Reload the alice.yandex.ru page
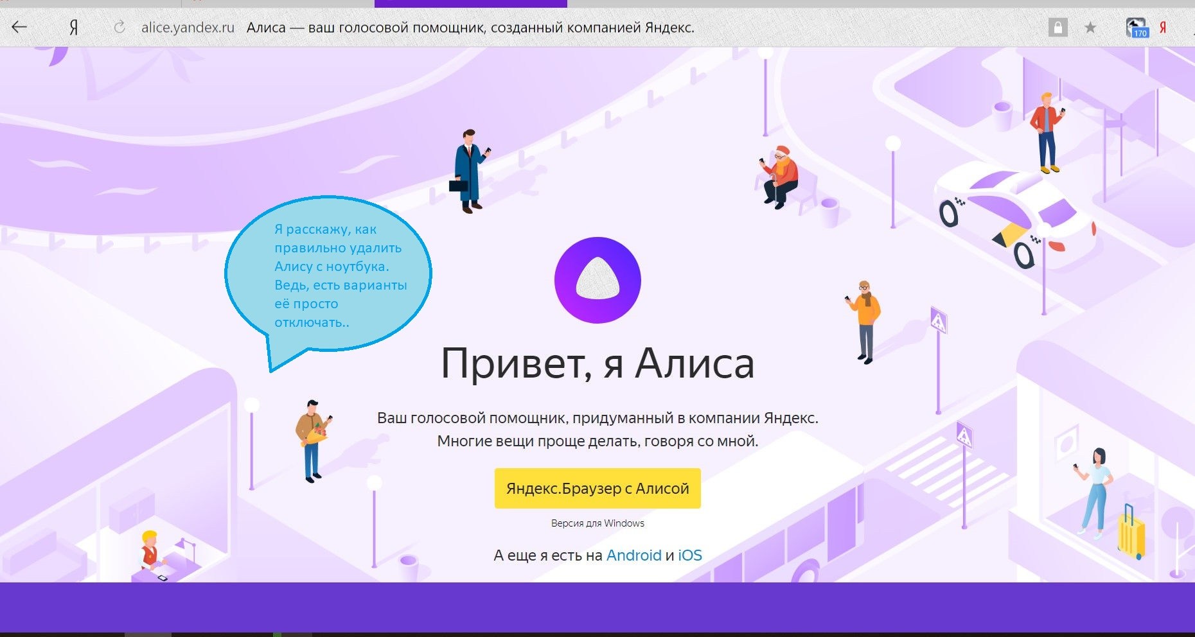The height and width of the screenshot is (637, 1195). 119,27
